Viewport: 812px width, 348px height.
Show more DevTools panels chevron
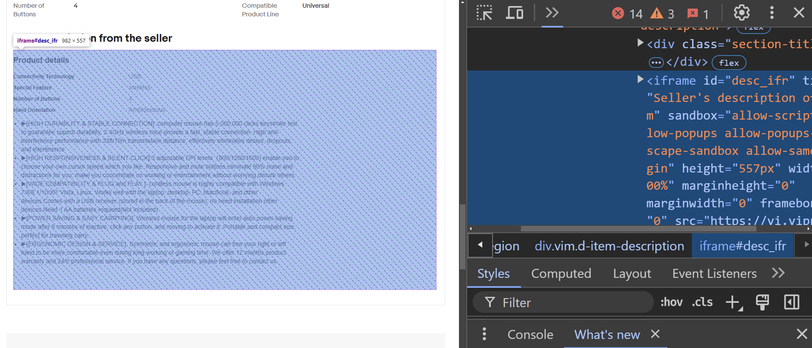pyautogui.click(x=552, y=13)
